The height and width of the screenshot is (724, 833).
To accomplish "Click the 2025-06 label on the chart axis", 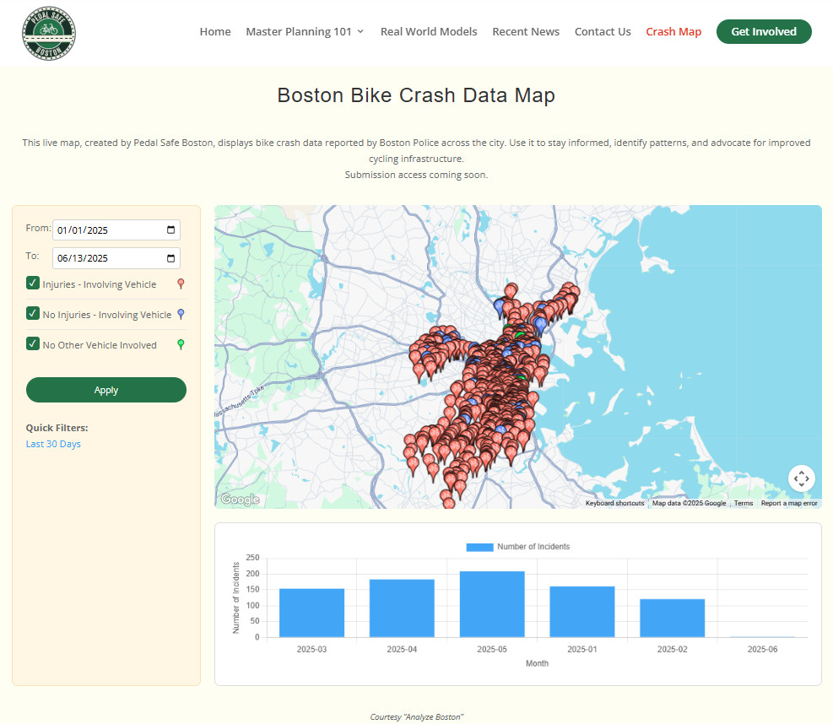I will [762, 649].
